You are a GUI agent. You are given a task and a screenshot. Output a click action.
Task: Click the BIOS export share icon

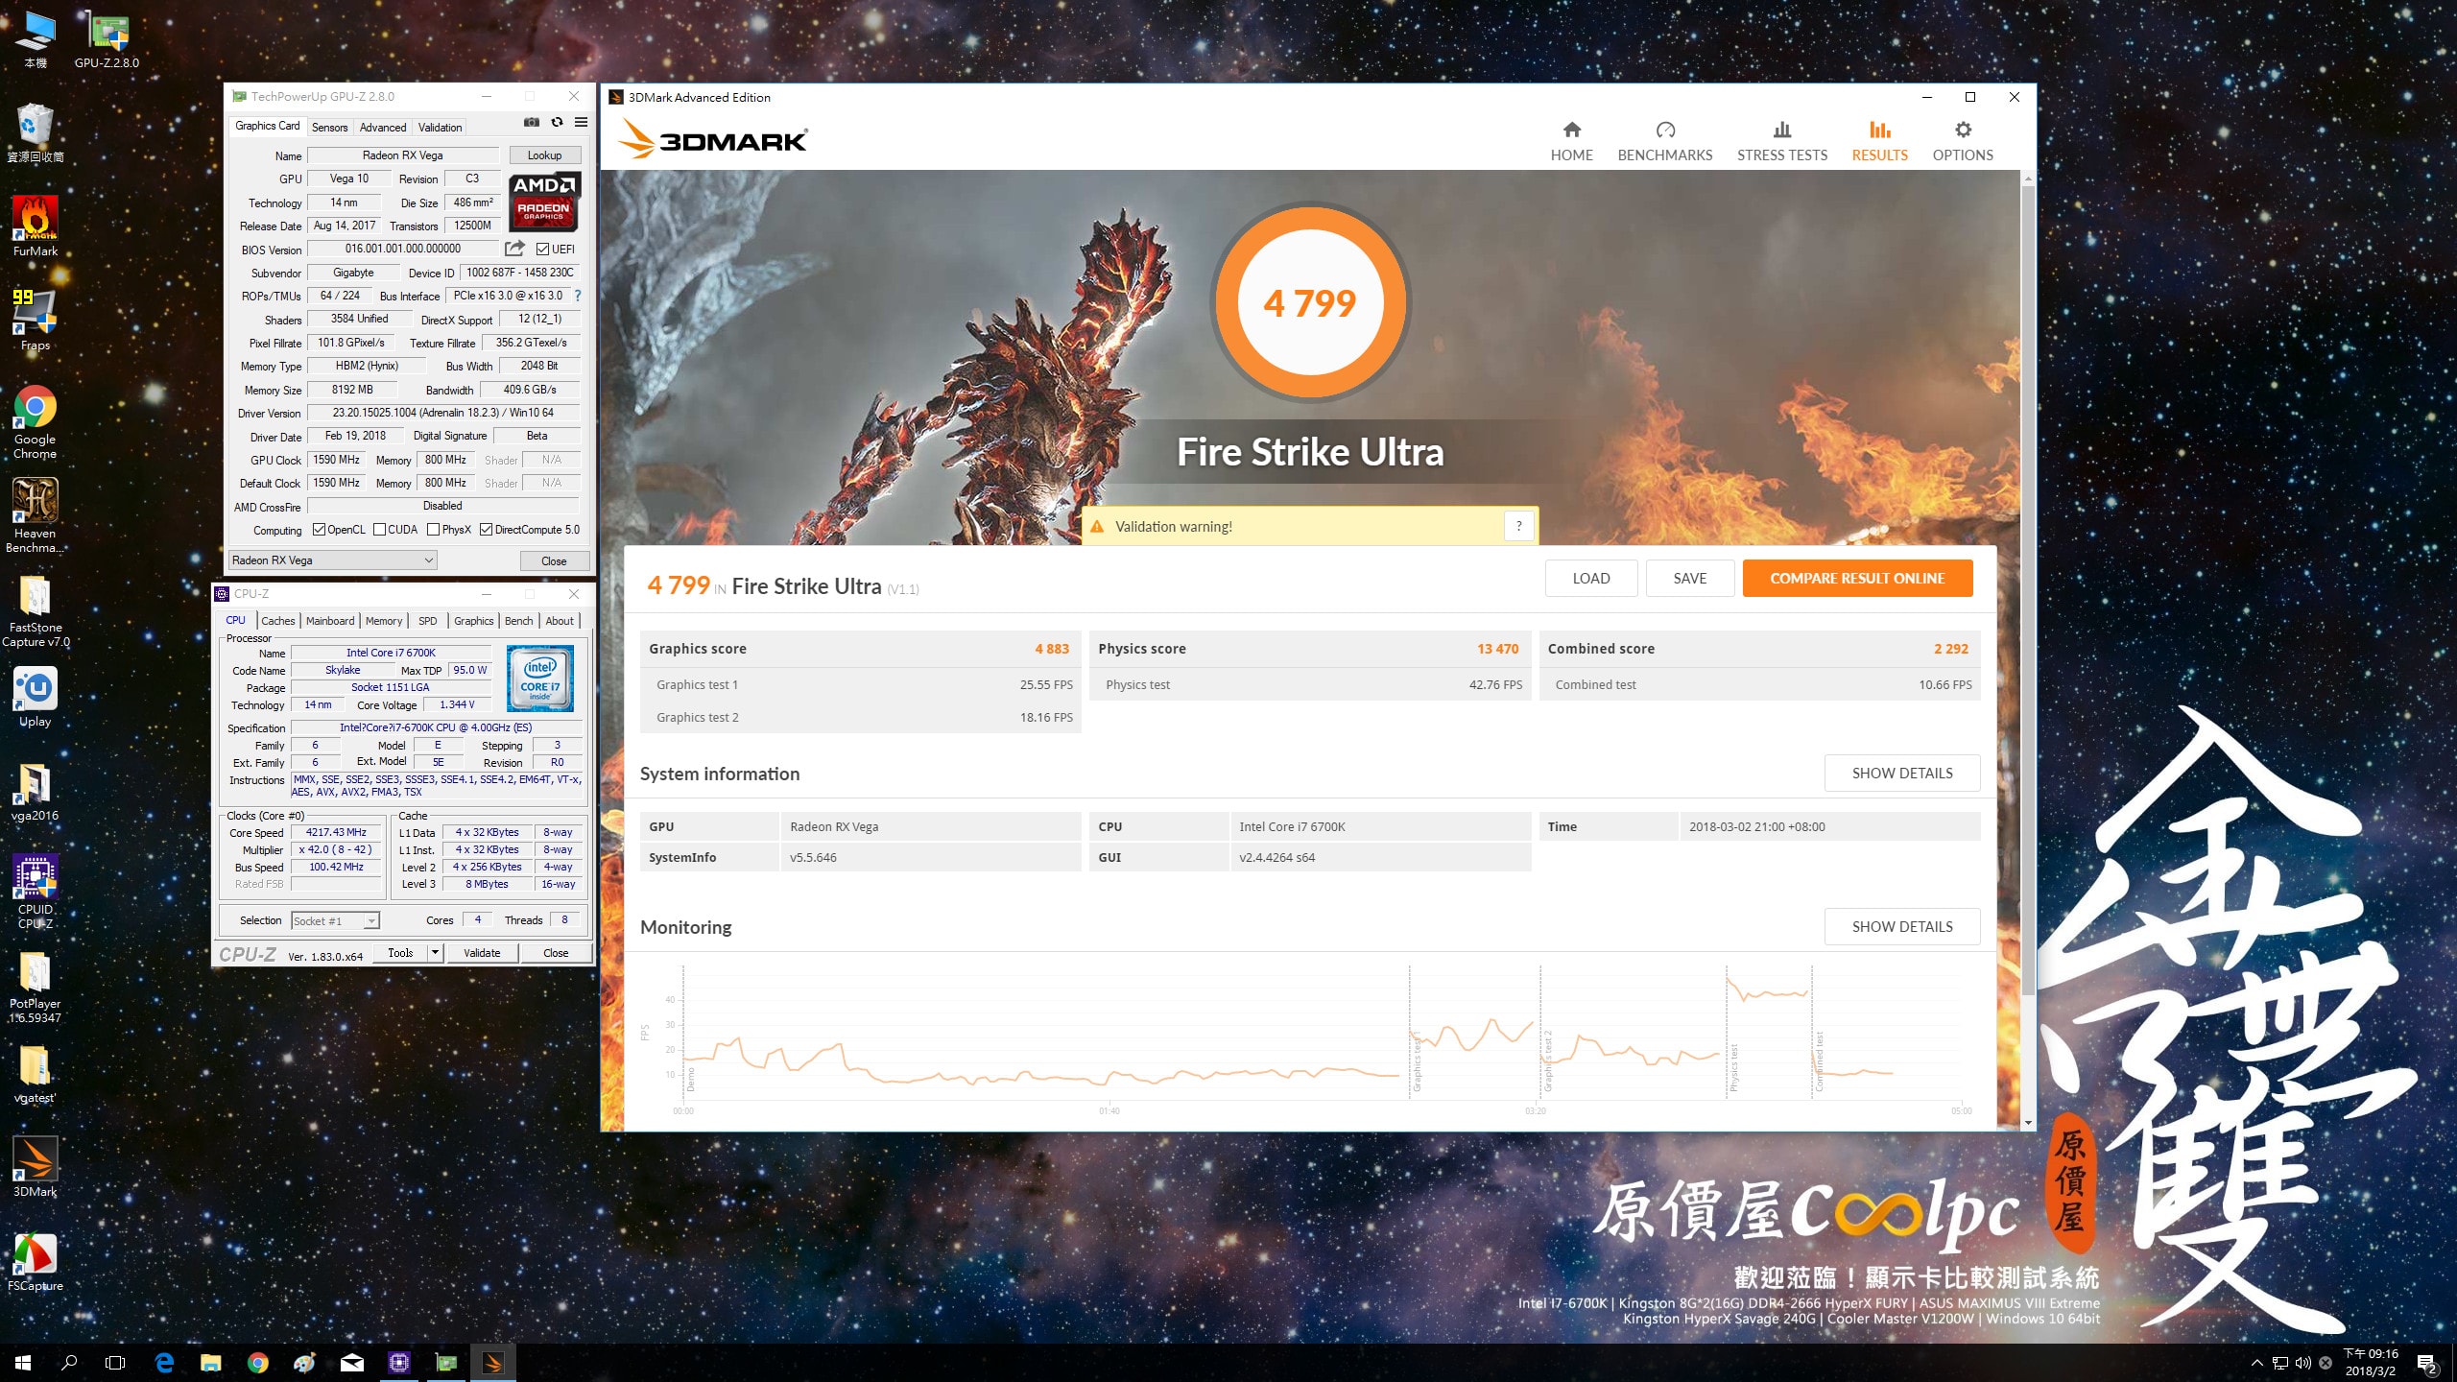coord(515,249)
